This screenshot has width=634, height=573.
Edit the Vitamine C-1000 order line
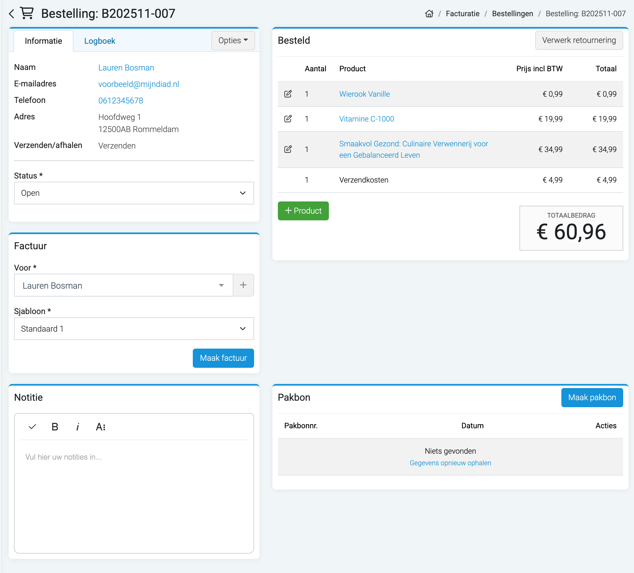click(x=288, y=119)
